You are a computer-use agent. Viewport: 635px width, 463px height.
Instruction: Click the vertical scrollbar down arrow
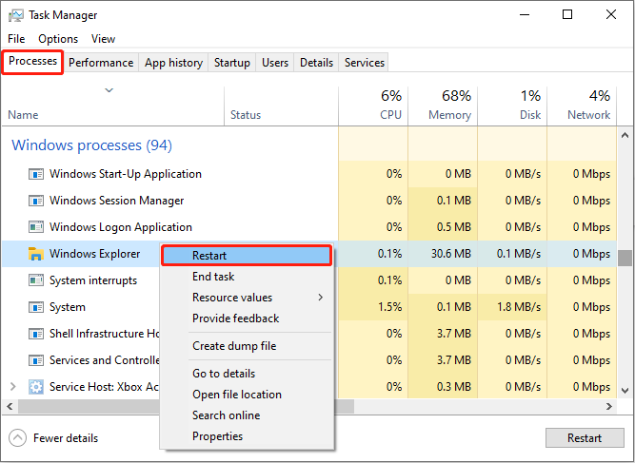[625, 391]
